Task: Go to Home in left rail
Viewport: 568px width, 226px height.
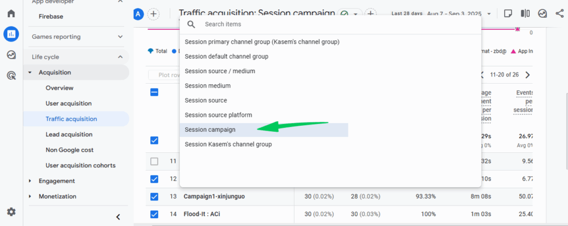Action: [11, 13]
